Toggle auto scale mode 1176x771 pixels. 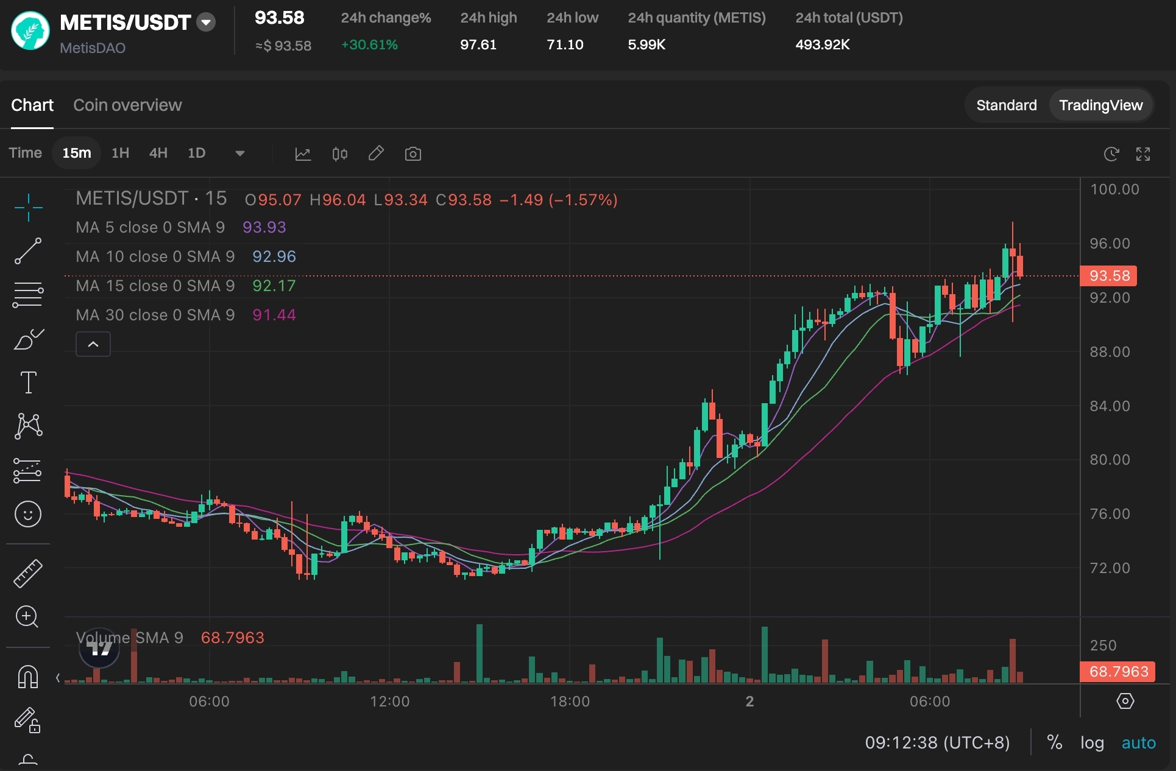tap(1138, 743)
